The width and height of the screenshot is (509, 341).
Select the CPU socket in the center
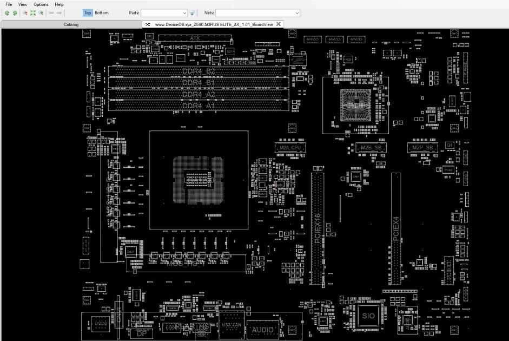coord(199,180)
